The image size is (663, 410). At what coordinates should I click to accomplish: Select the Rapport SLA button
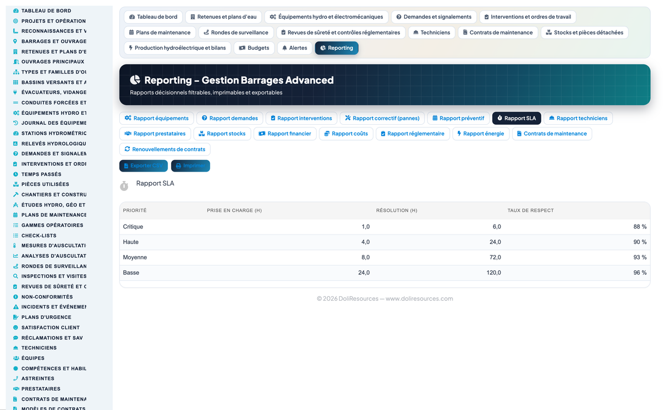pyautogui.click(x=517, y=118)
